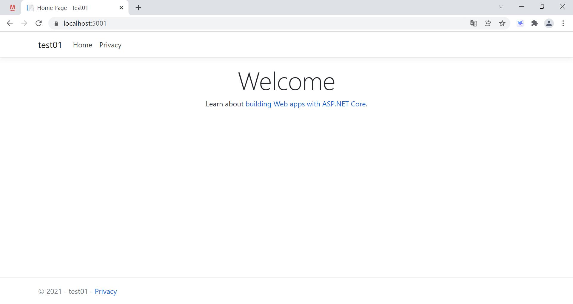Minimize the browser window
Screen dimensions: 573x304
pos(522,7)
